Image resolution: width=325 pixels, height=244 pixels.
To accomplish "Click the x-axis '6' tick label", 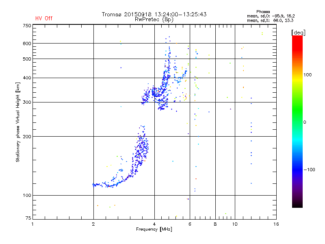I will [190, 224].
